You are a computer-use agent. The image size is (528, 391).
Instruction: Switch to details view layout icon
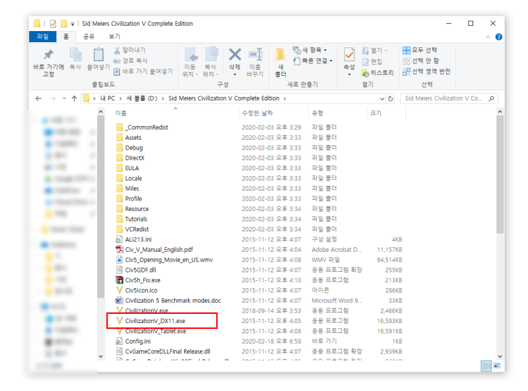tap(486, 366)
